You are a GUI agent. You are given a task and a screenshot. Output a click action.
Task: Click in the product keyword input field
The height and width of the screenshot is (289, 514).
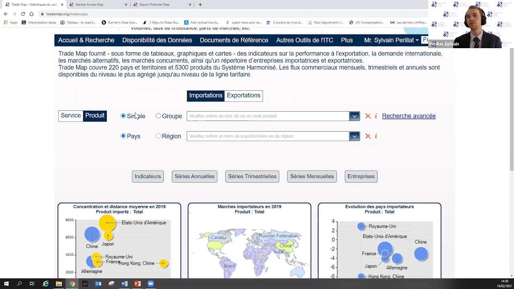(x=268, y=116)
